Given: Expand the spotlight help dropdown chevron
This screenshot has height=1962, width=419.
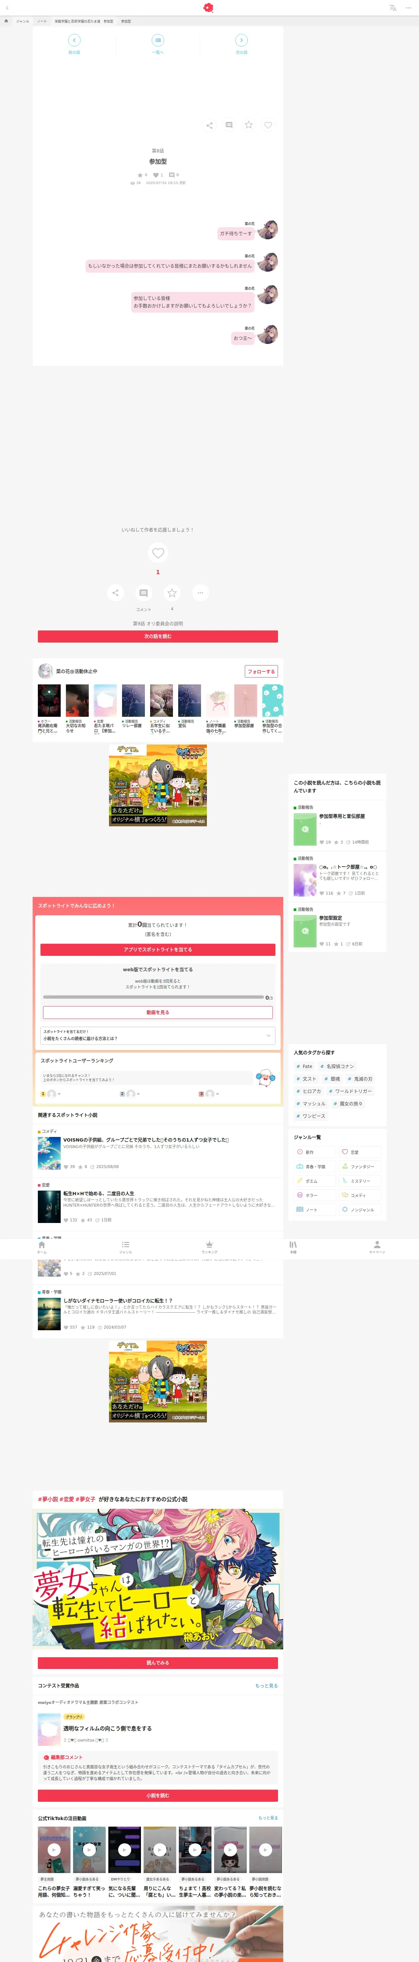Looking at the screenshot, I should tap(269, 1036).
